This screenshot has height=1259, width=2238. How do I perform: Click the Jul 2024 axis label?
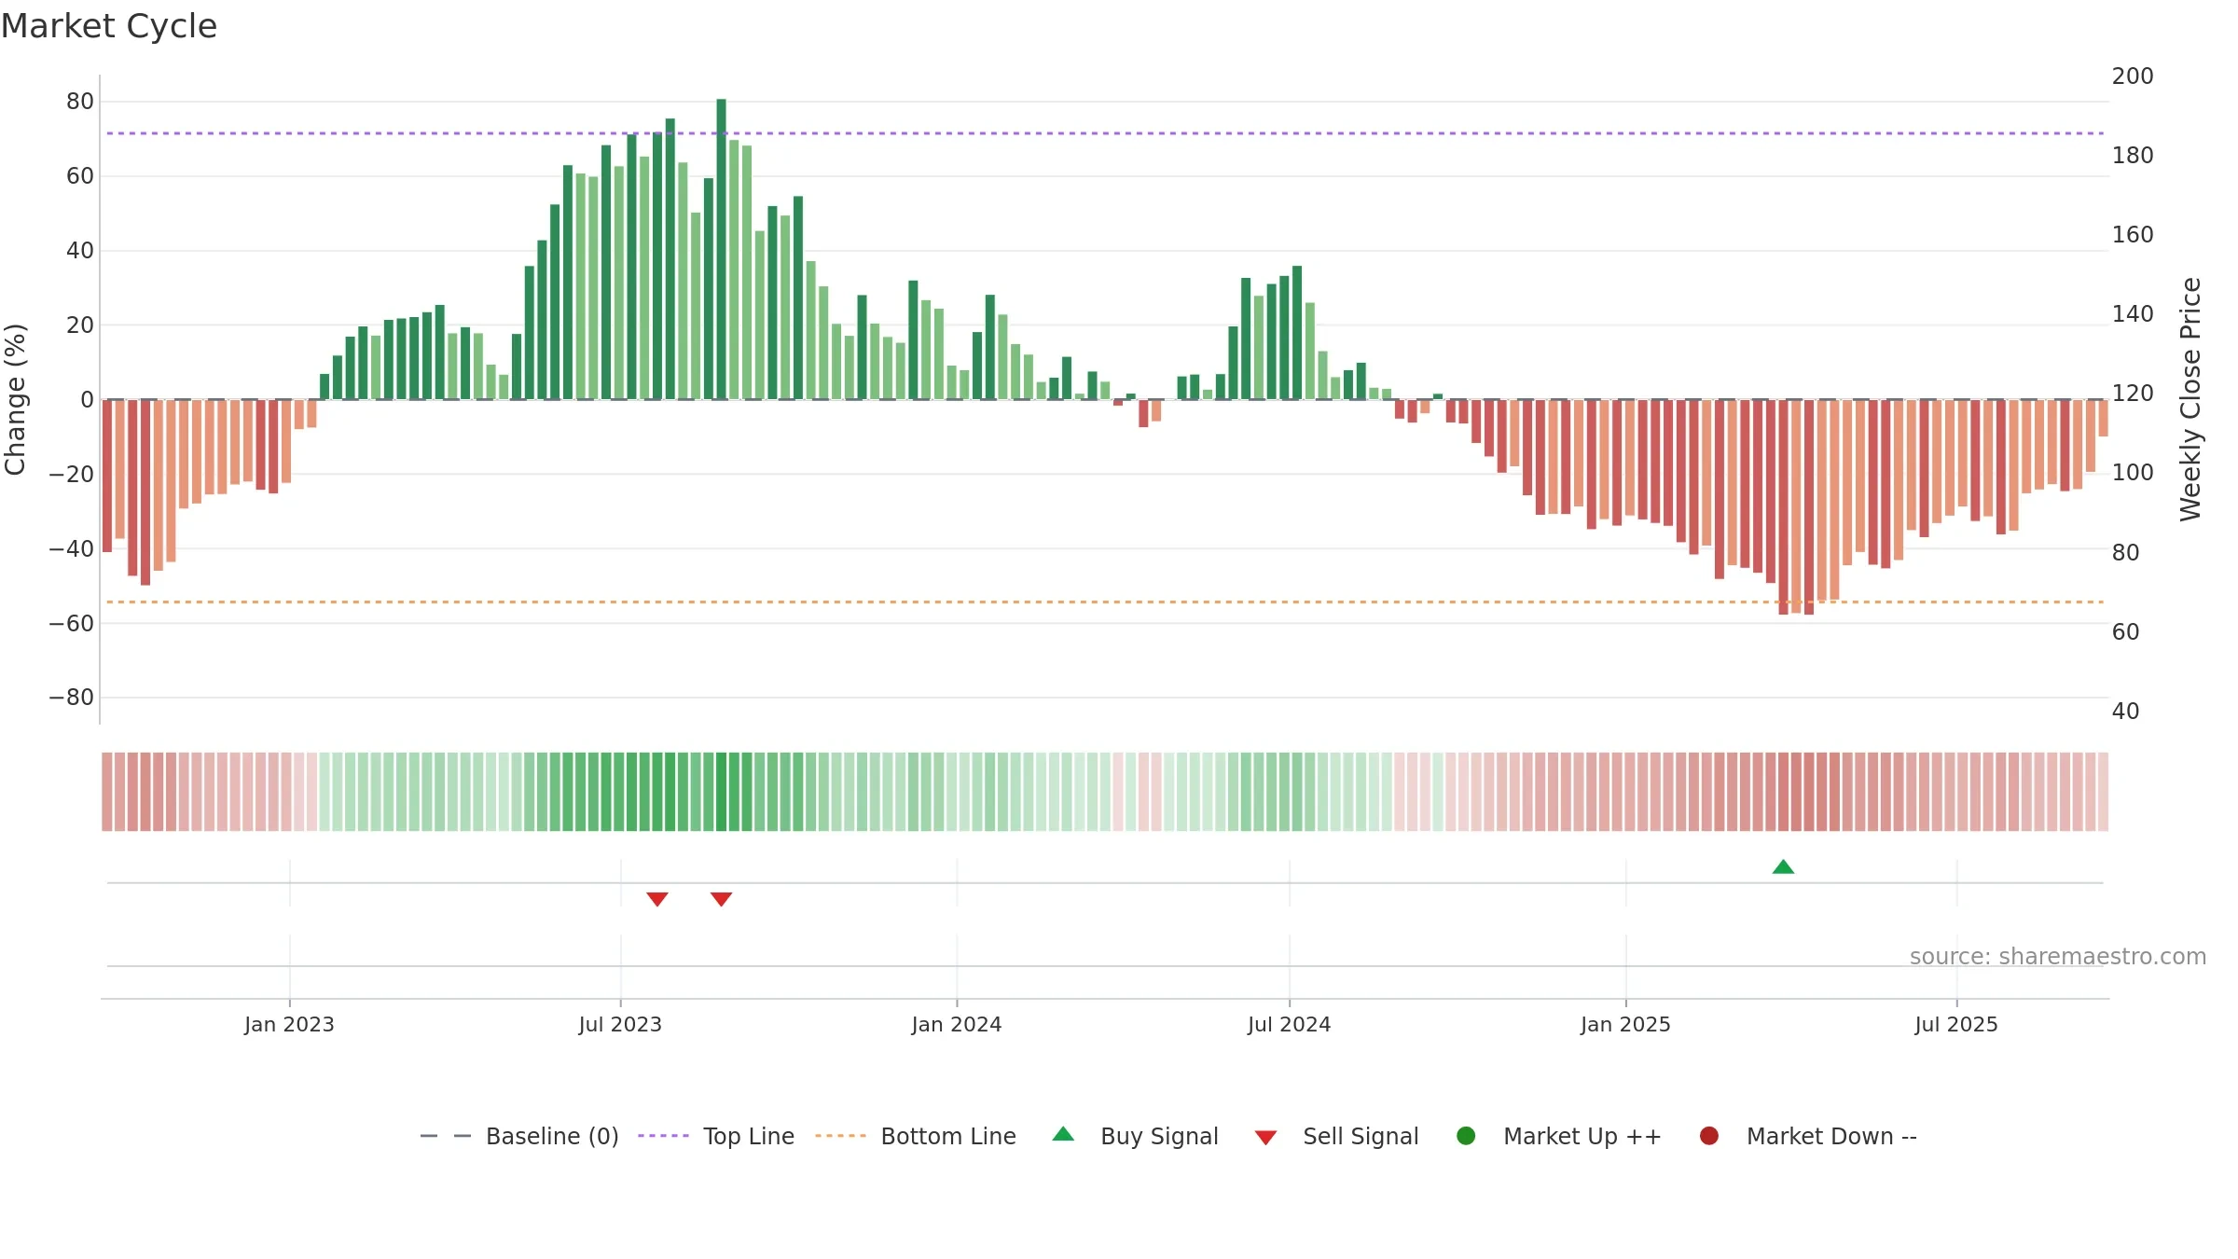(x=1290, y=1024)
